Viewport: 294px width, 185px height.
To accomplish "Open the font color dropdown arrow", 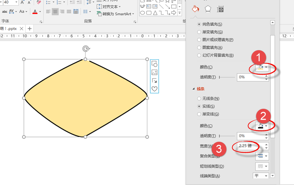I will click(x=40, y=12).
